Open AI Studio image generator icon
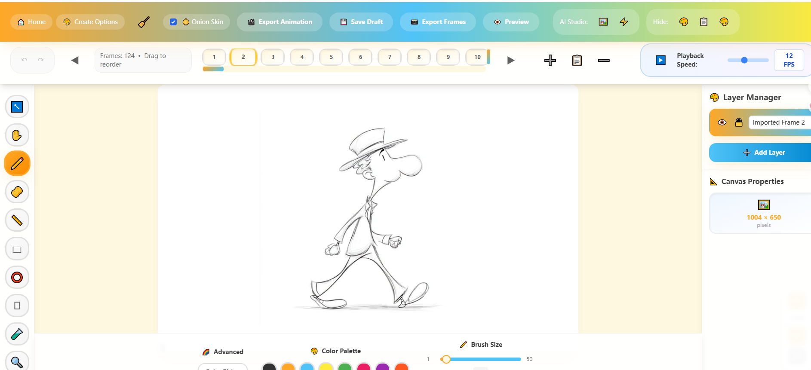 click(x=603, y=22)
